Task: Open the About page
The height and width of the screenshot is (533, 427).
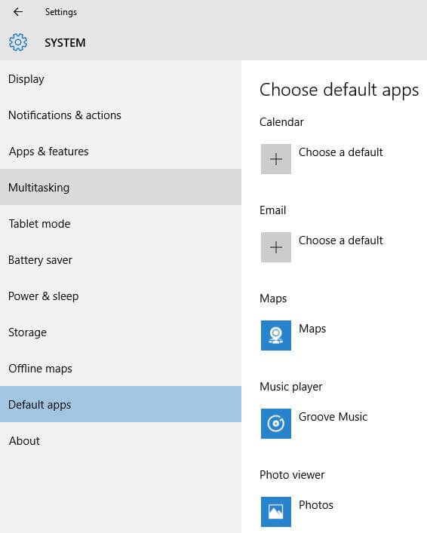Action: tap(121, 441)
